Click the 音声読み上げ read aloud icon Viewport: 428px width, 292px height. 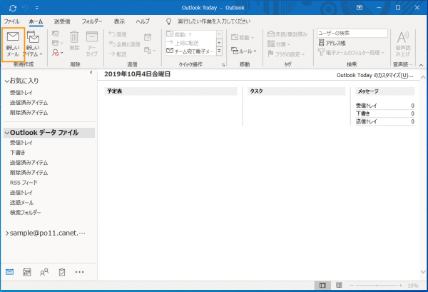pos(403,44)
